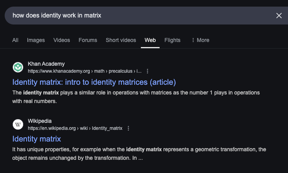Click the khanacademy.org breadcrumb URL
This screenshot has width=288, height=173.
[84, 71]
